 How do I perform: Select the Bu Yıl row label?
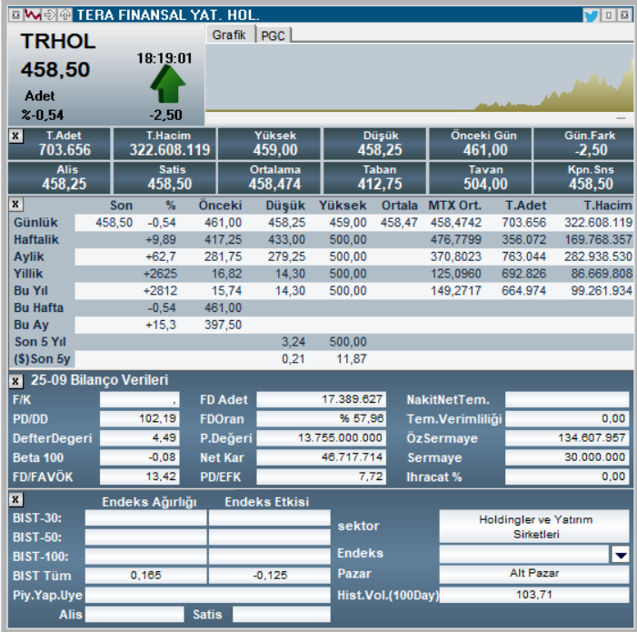pos(31,291)
